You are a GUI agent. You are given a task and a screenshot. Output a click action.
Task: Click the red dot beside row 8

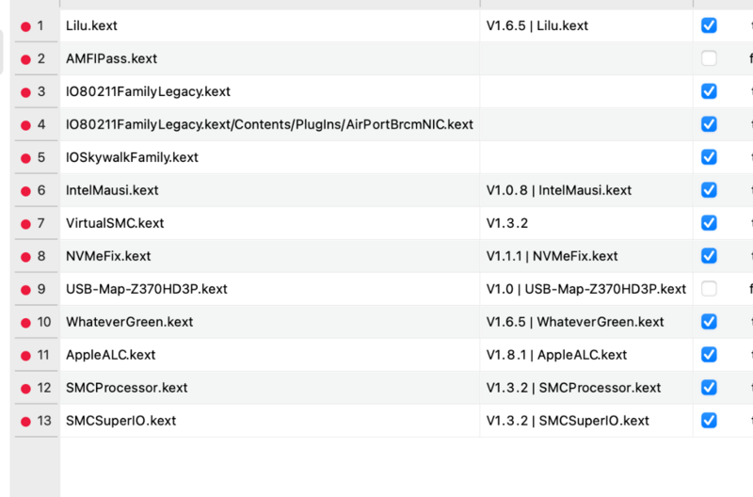click(25, 257)
